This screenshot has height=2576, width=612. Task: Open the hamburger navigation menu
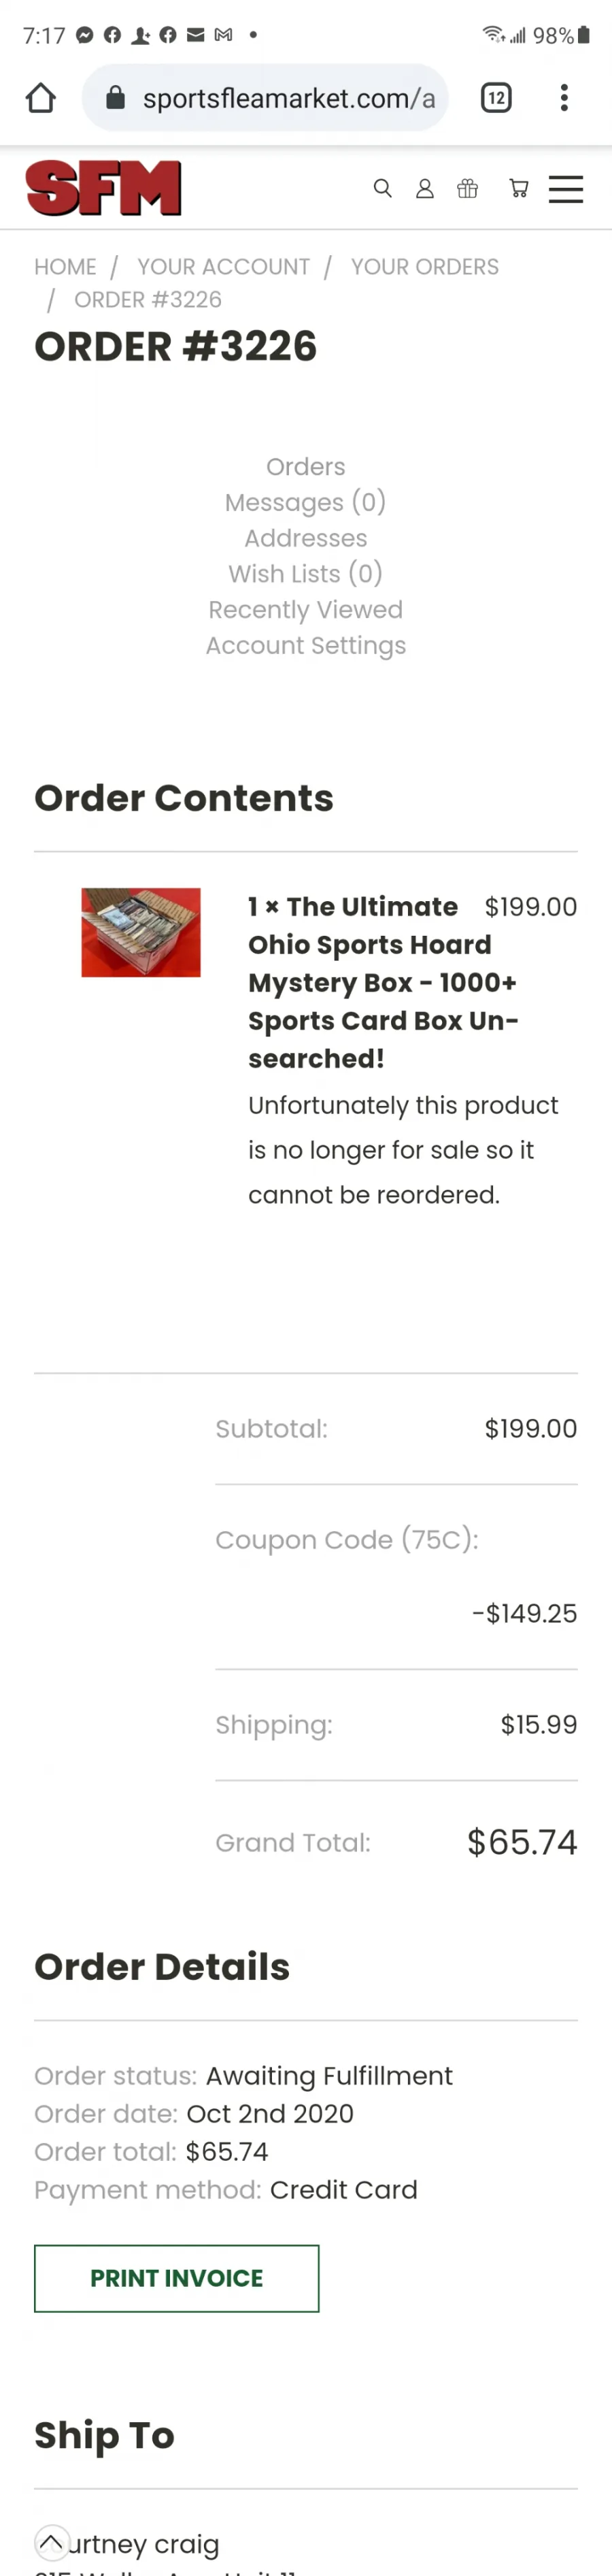pyautogui.click(x=566, y=189)
